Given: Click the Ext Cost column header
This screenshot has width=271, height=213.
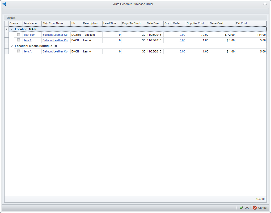Looking at the screenshot, I should pos(242,23).
